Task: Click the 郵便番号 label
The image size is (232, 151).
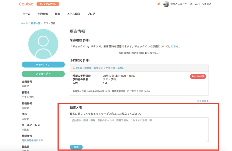Action: coord(27,103)
